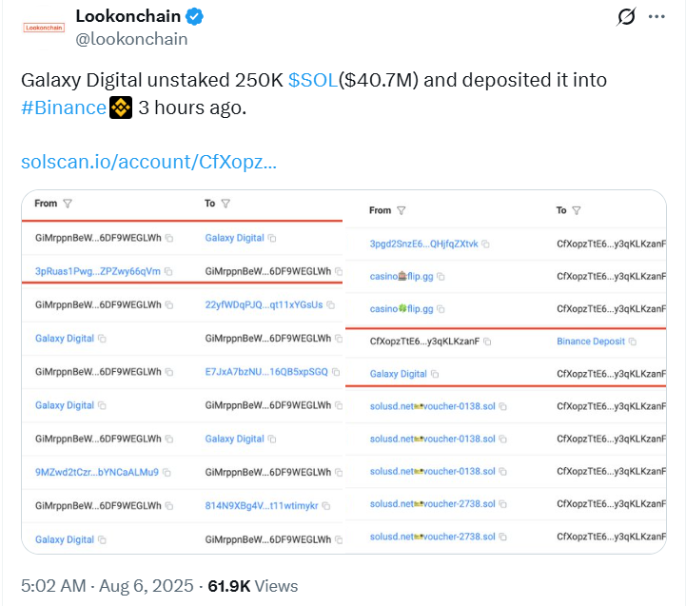The height and width of the screenshot is (606, 686).
Task: Open the right table To column filter
Action: (577, 210)
